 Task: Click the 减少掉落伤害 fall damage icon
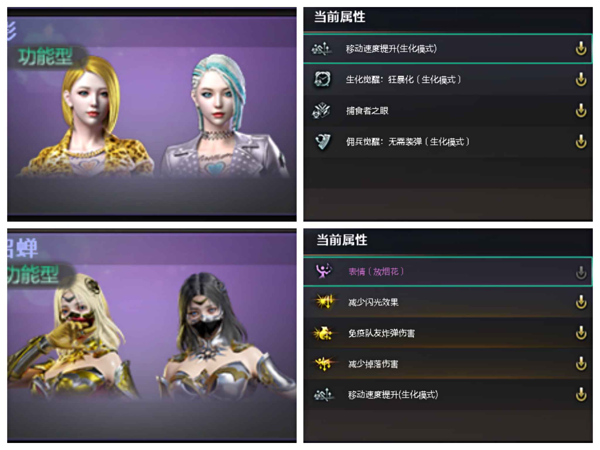click(x=323, y=364)
